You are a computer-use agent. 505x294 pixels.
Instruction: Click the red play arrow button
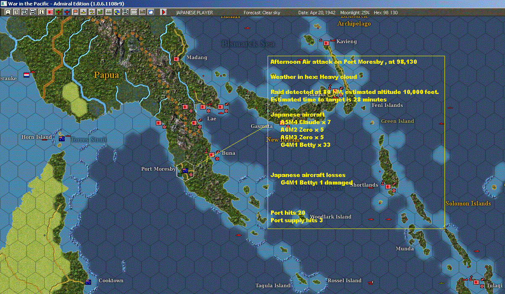[x=163, y=12]
